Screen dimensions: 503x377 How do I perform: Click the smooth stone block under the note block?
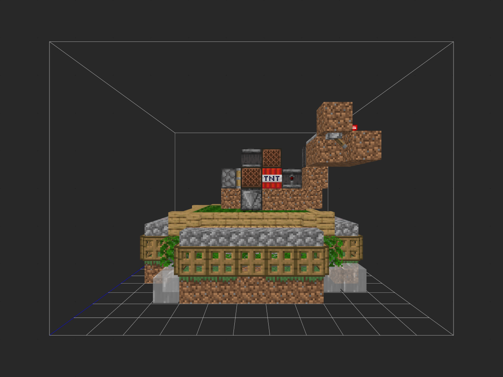pos(251,199)
